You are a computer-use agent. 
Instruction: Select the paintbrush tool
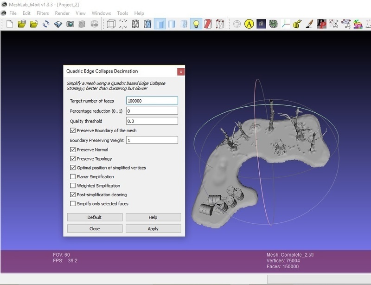click(309, 24)
